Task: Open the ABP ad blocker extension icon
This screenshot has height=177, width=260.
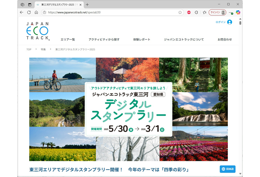Action: click(189, 12)
